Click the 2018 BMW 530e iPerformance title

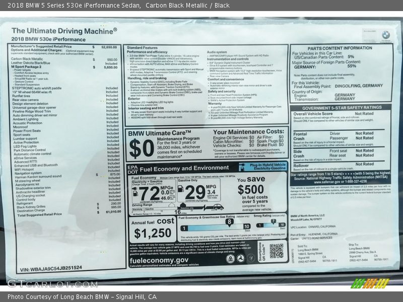pos(48,40)
